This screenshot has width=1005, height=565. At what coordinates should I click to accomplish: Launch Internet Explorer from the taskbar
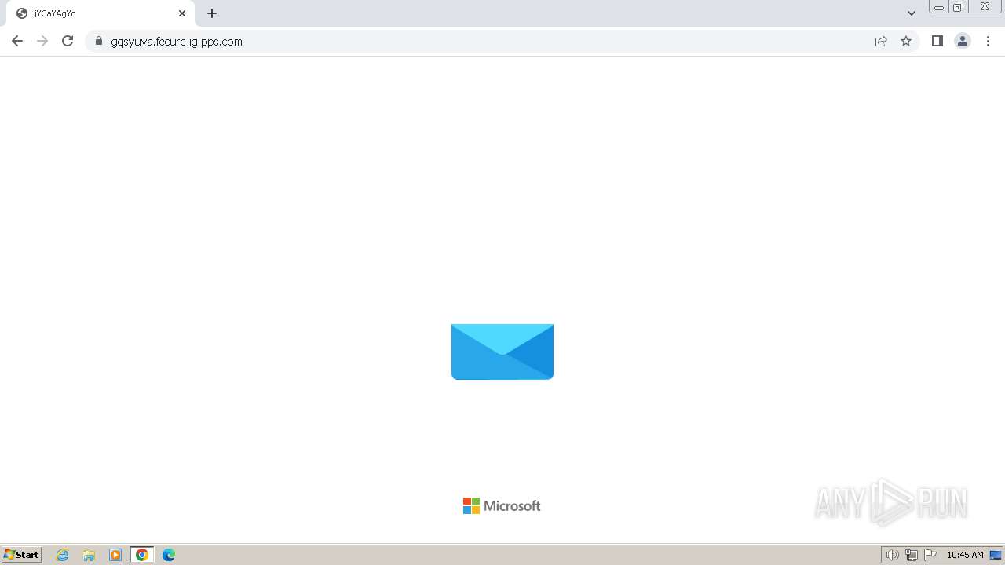(x=63, y=555)
